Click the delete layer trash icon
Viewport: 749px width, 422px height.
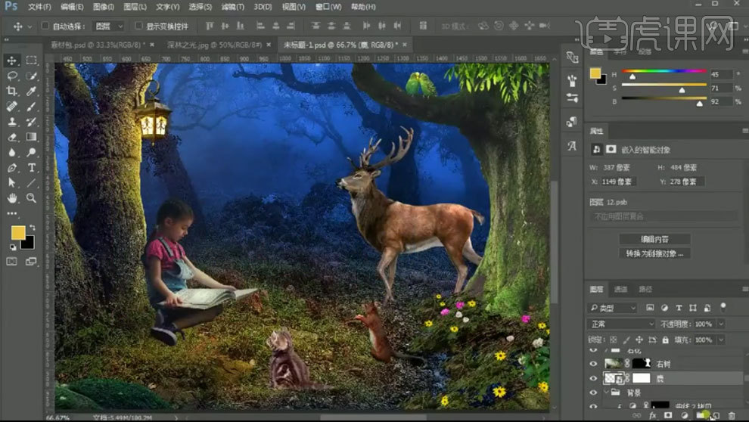732,415
